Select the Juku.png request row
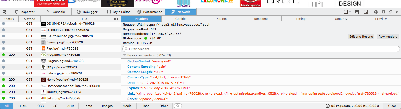 (61, 98)
